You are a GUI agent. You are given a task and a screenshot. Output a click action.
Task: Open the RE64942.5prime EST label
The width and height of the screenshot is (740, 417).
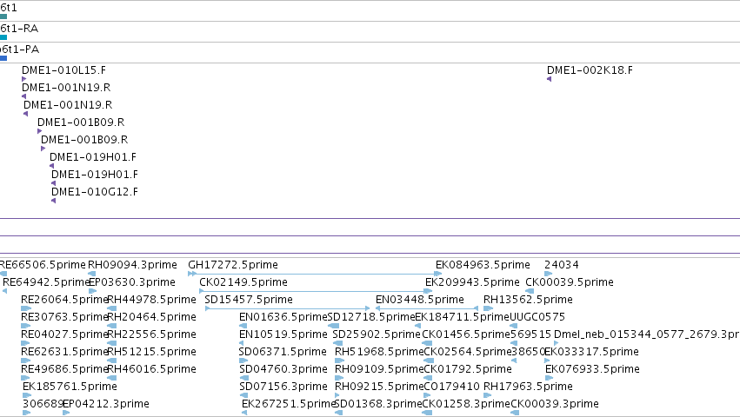[46, 282]
